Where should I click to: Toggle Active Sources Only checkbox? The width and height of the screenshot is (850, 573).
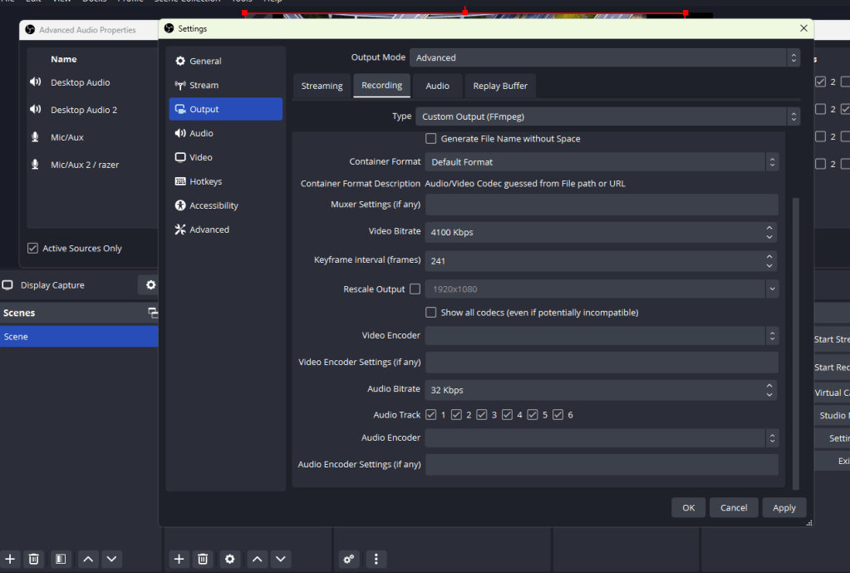coord(33,248)
